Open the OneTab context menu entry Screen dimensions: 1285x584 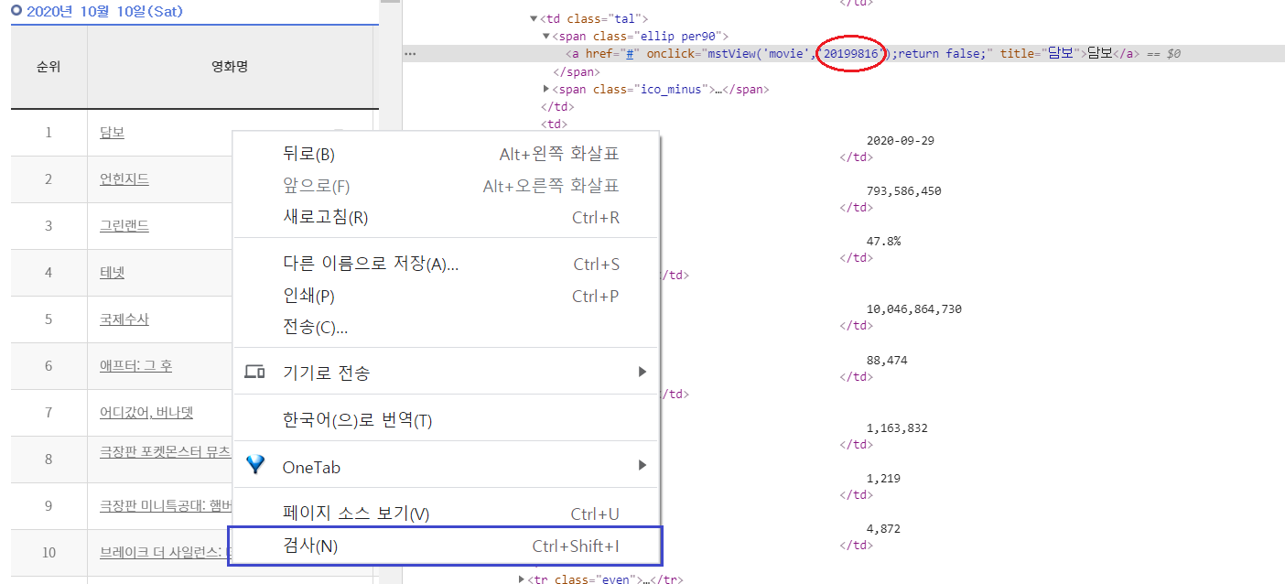447,467
